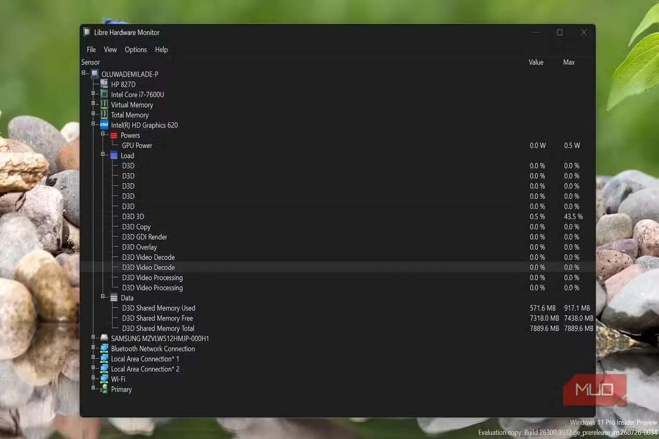Expand the Total Memory node
Viewport: 659px width, 439px height.
93,114
